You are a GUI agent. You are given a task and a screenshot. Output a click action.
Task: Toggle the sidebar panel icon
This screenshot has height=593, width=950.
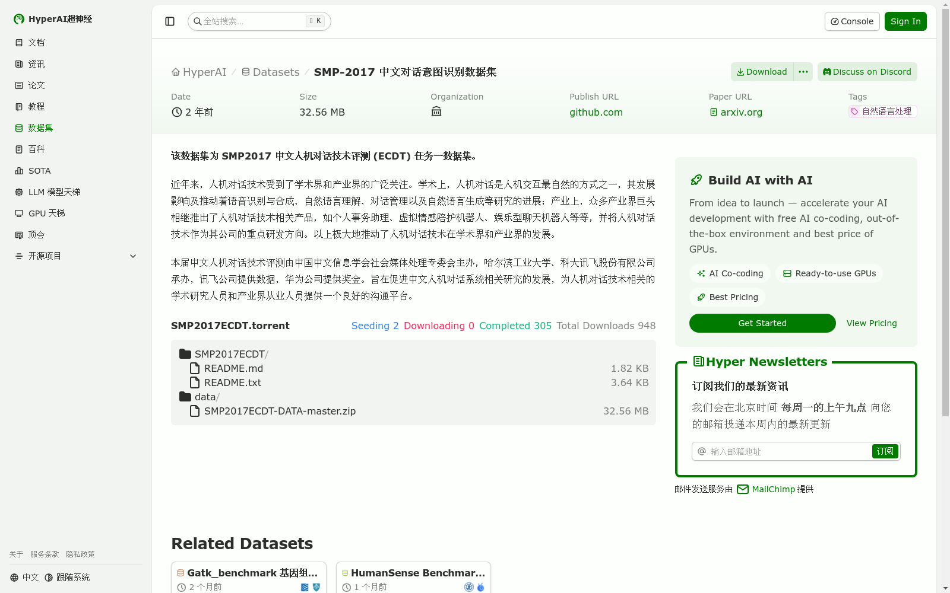coord(170,21)
